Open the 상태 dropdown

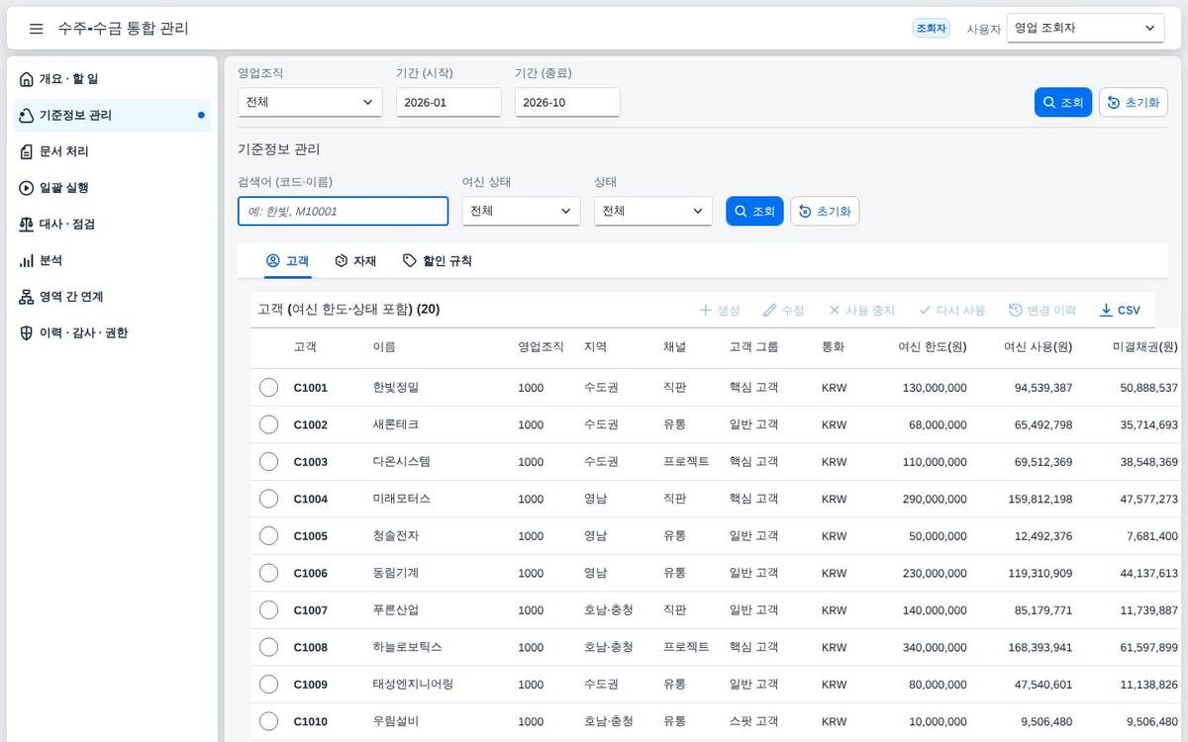pos(652,211)
